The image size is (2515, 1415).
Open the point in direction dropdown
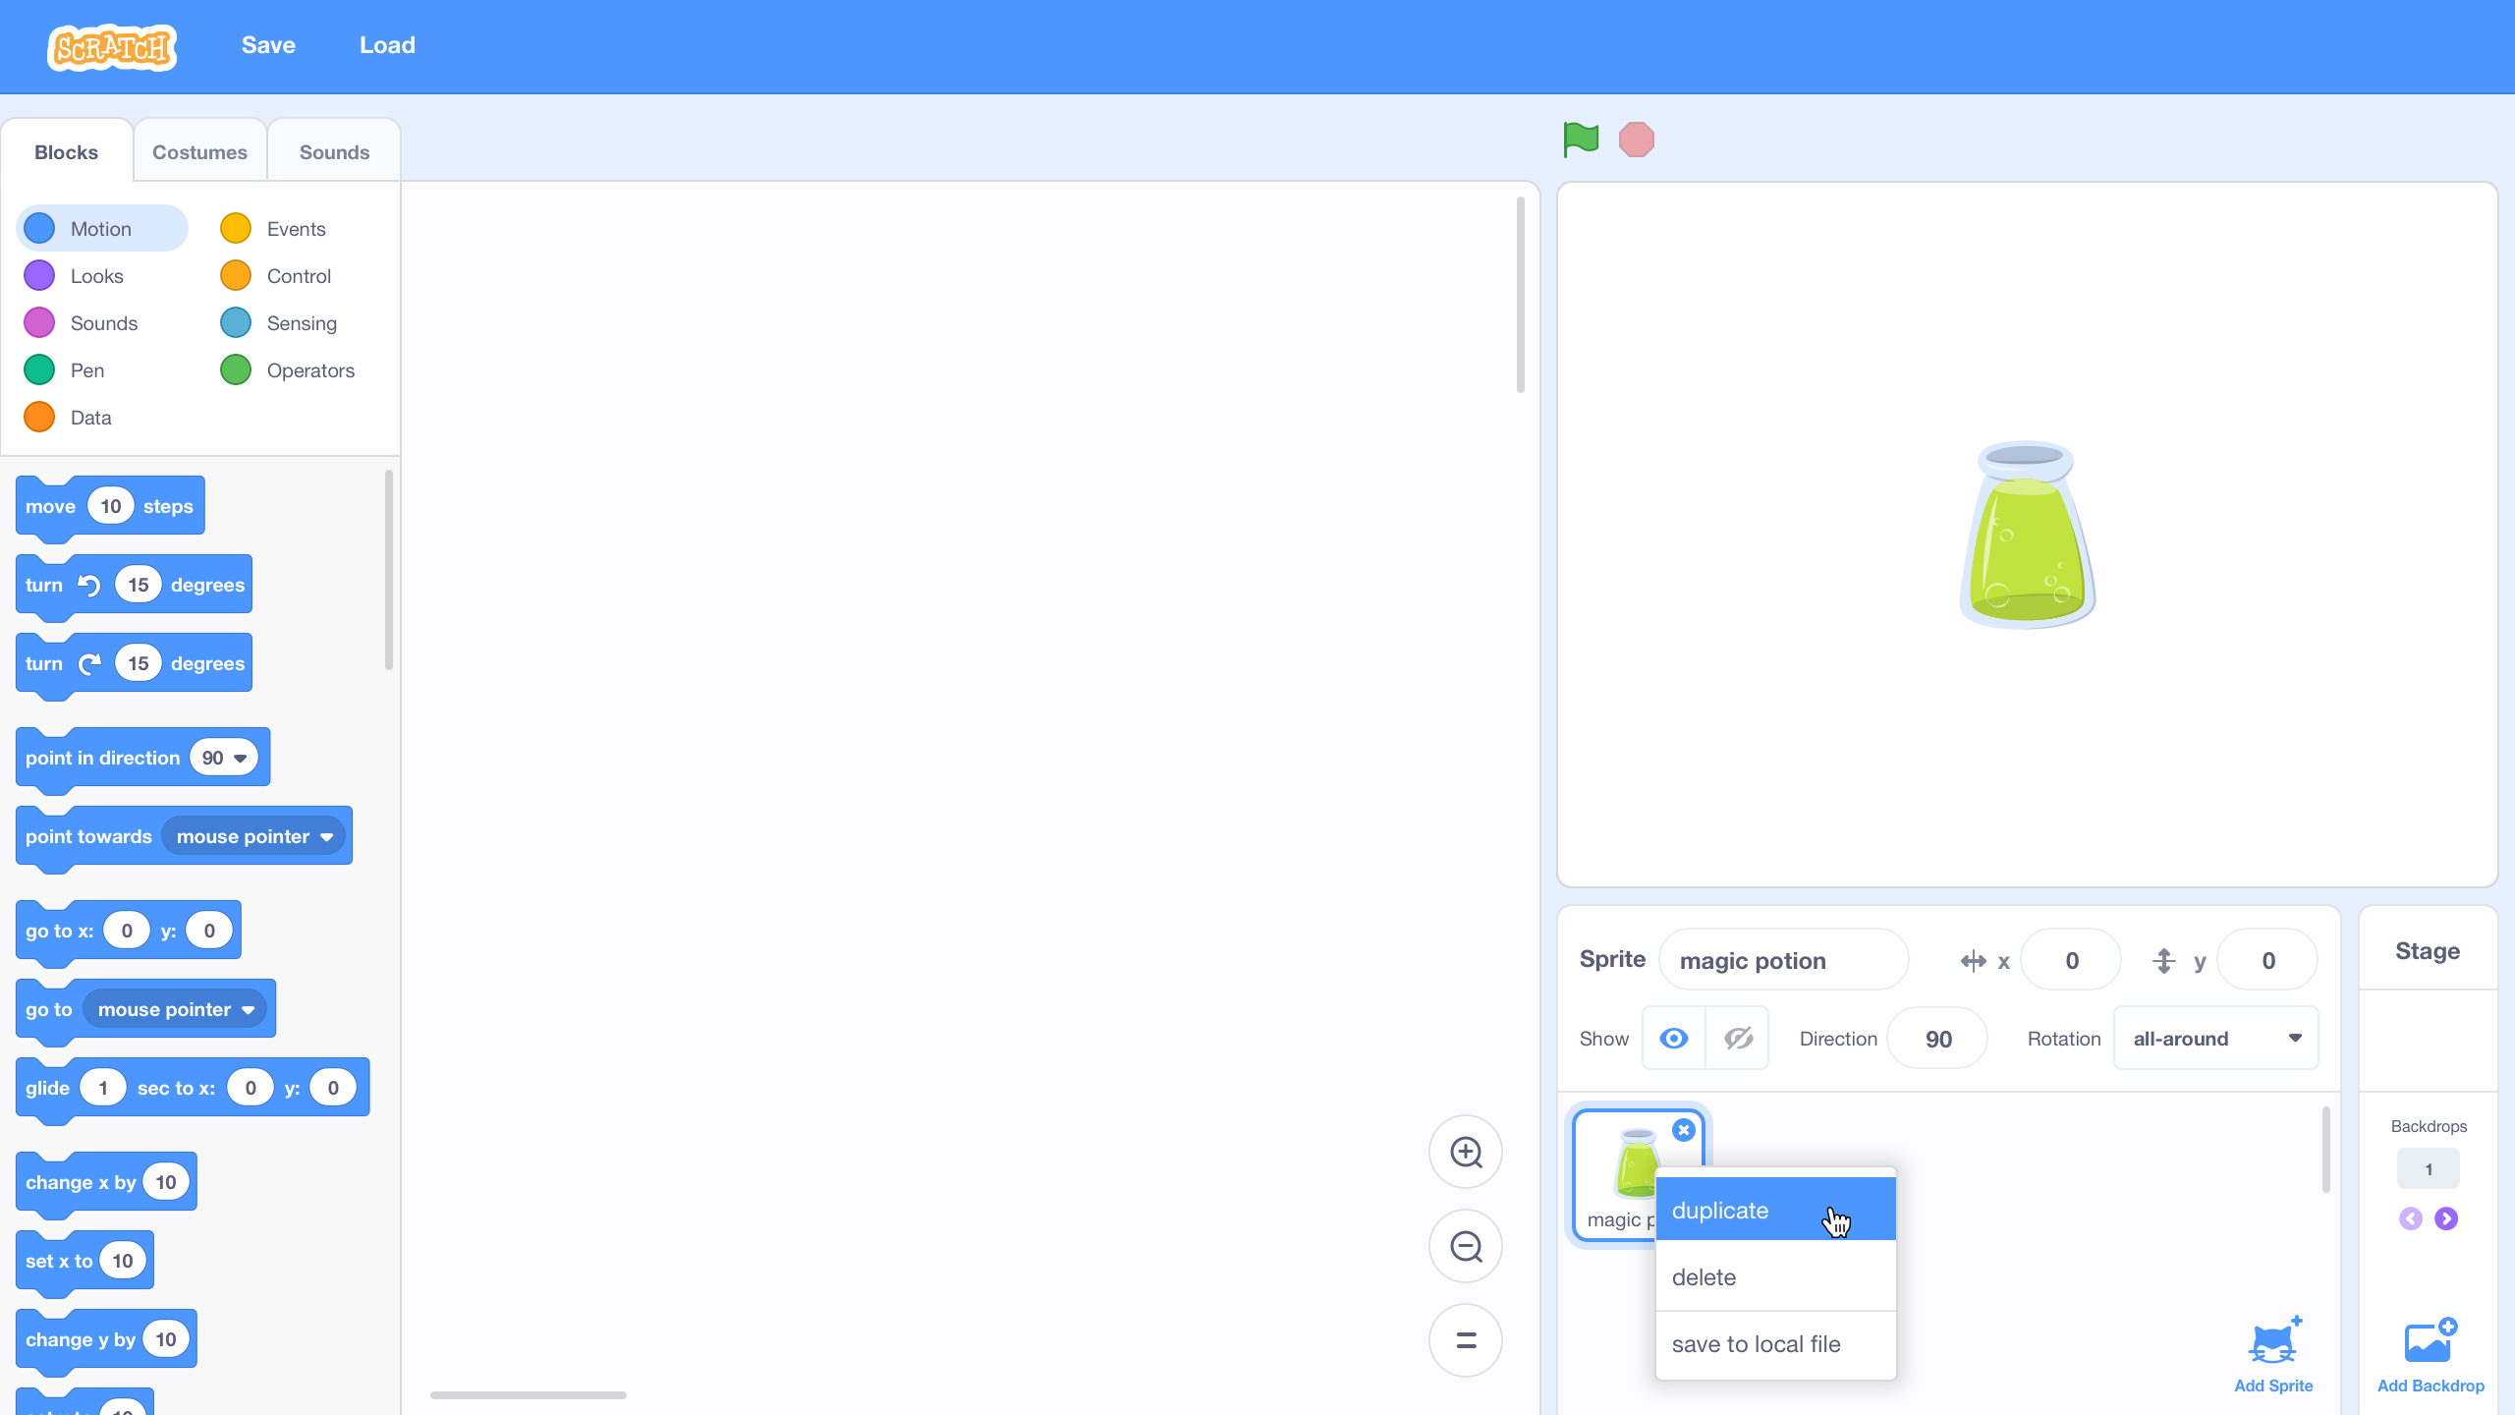239,758
